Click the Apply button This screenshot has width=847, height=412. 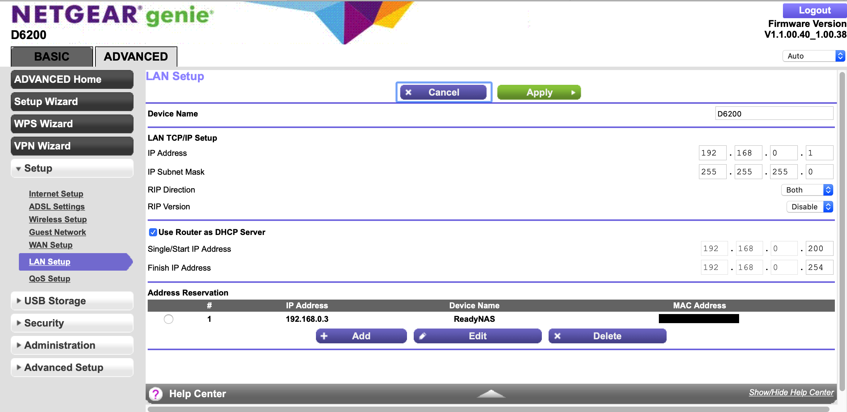click(539, 92)
